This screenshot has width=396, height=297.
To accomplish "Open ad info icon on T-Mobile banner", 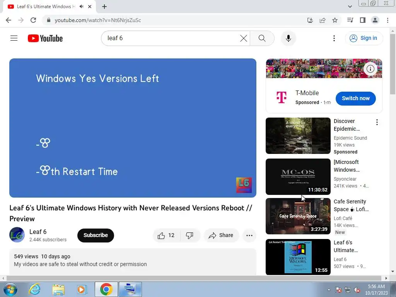I will click(x=370, y=69).
